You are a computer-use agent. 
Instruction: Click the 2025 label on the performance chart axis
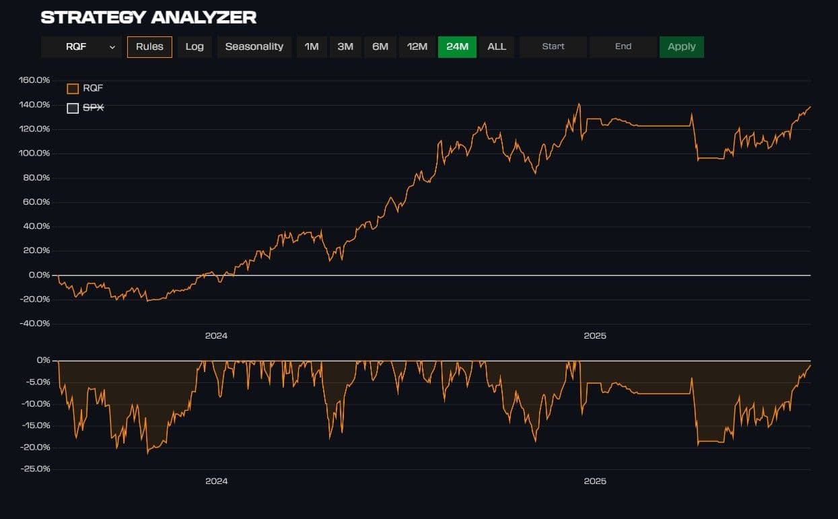(x=595, y=335)
